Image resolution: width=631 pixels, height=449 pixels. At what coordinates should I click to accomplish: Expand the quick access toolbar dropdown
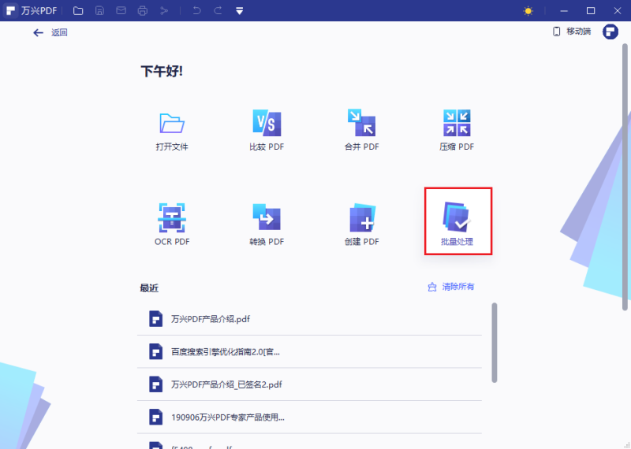pyautogui.click(x=240, y=11)
